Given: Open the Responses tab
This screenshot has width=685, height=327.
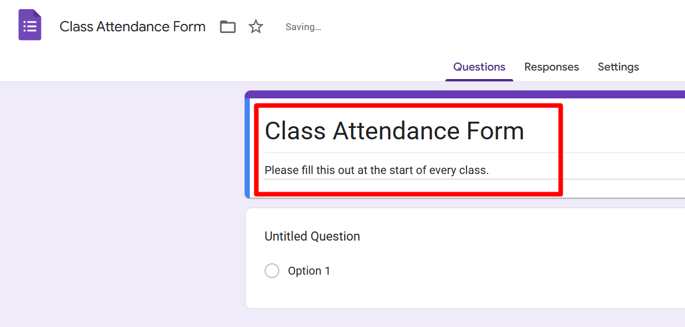Looking at the screenshot, I should point(551,67).
